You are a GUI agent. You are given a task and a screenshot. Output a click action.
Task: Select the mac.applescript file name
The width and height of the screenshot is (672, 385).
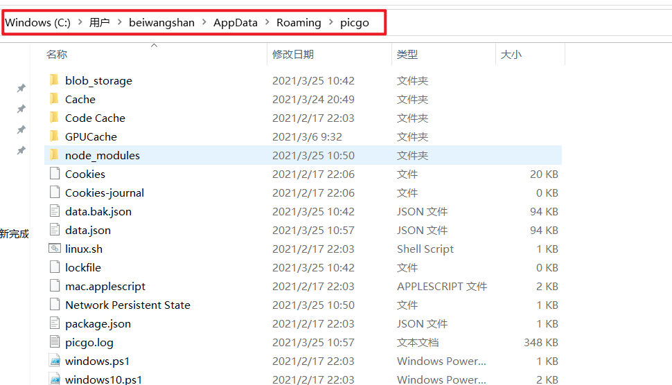[105, 286]
